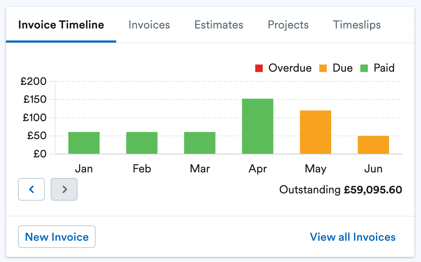Viewport: 421px width, 262px height.
Task: Click the green Paid legend square
Action: (364, 68)
